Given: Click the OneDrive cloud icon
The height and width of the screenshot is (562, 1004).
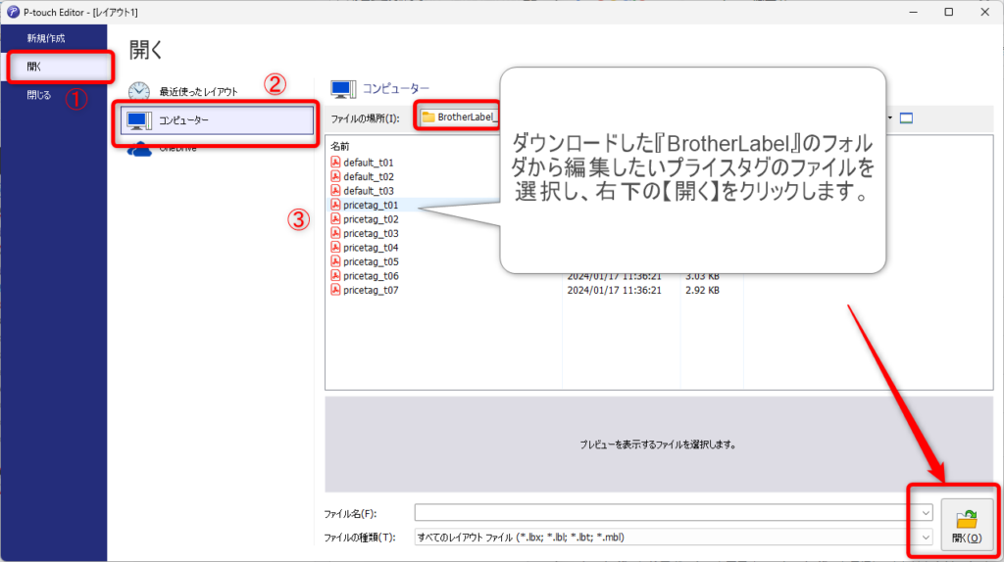Looking at the screenshot, I should tap(139, 150).
